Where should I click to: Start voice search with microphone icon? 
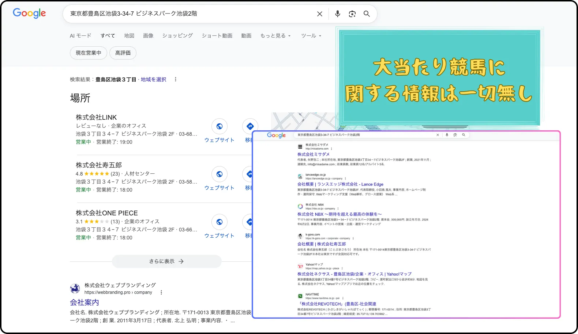337,14
